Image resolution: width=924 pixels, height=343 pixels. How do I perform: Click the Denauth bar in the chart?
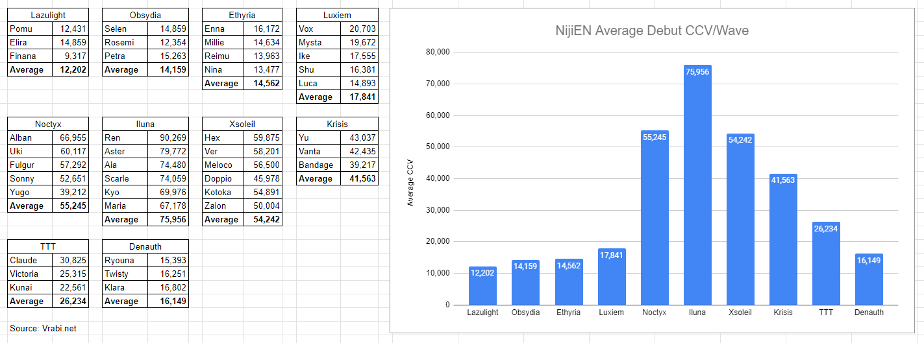pos(869,279)
